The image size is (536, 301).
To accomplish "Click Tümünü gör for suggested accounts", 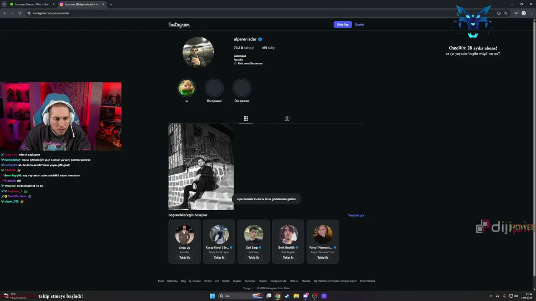I will click(356, 215).
